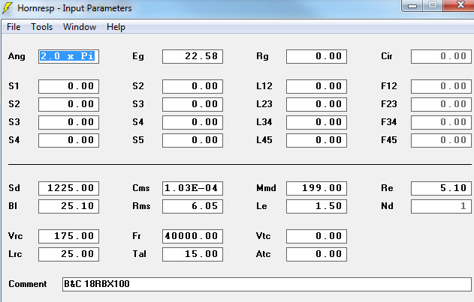474x302 pixels.
Task: Click the Cms field showing 1.03E-04
Action: (192, 188)
